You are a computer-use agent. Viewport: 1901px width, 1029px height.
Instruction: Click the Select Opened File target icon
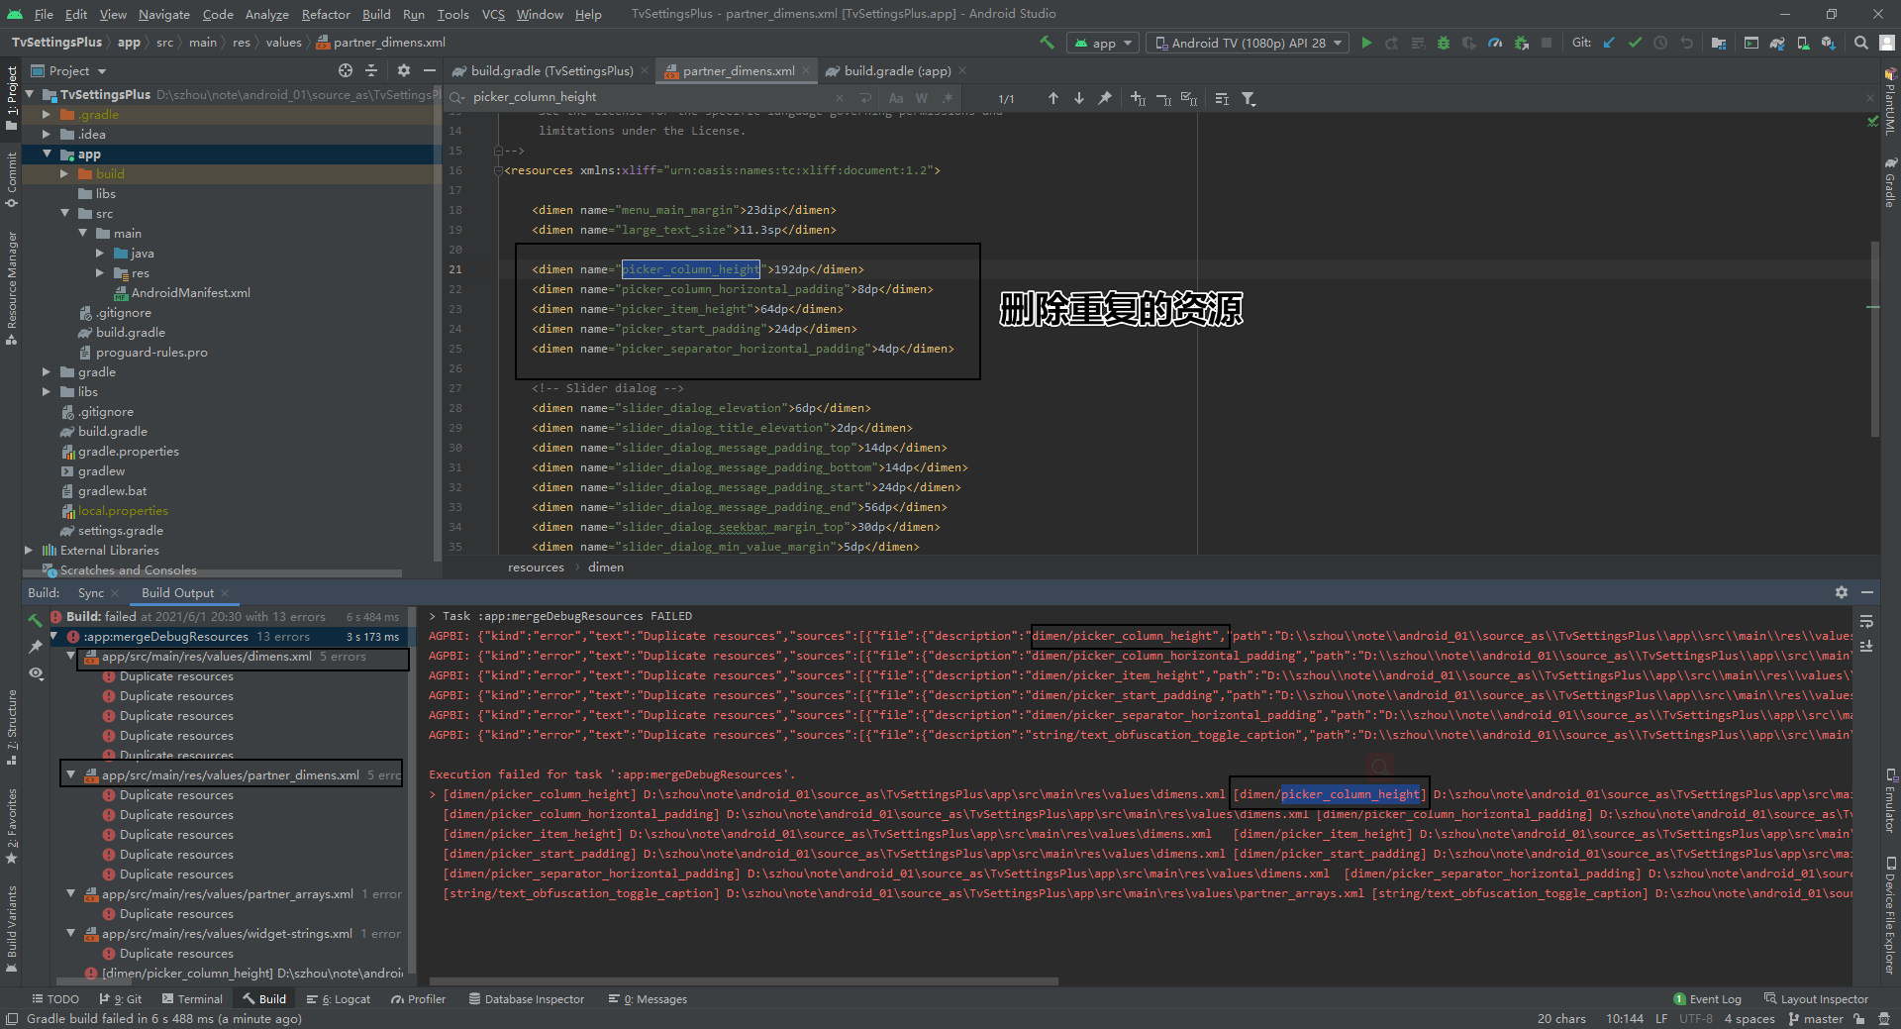coord(345,70)
